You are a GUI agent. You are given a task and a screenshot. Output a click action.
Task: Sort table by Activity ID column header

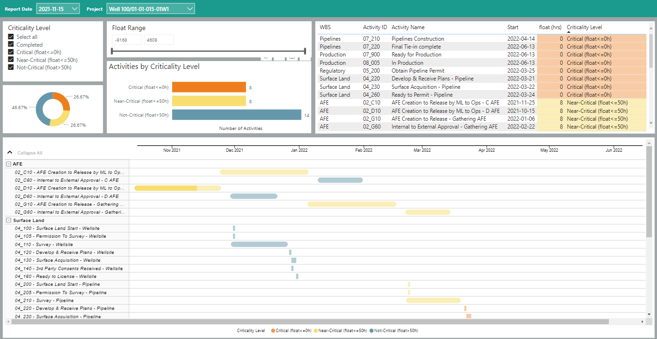pyautogui.click(x=375, y=27)
